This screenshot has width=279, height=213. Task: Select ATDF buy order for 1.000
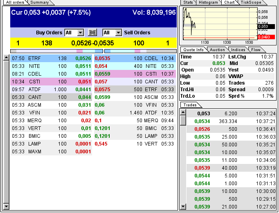pos(51,89)
